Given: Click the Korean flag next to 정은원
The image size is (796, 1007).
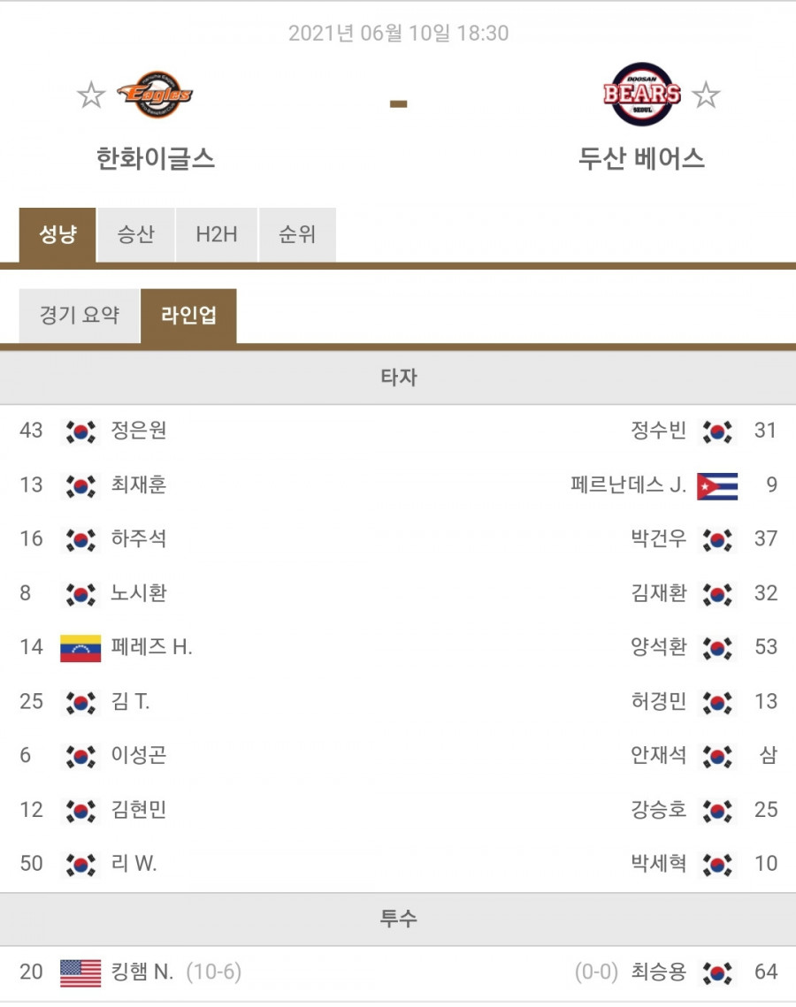Looking at the screenshot, I should pos(80,431).
